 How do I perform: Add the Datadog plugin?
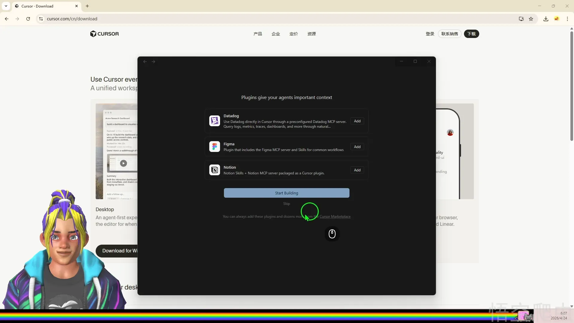[x=357, y=121]
